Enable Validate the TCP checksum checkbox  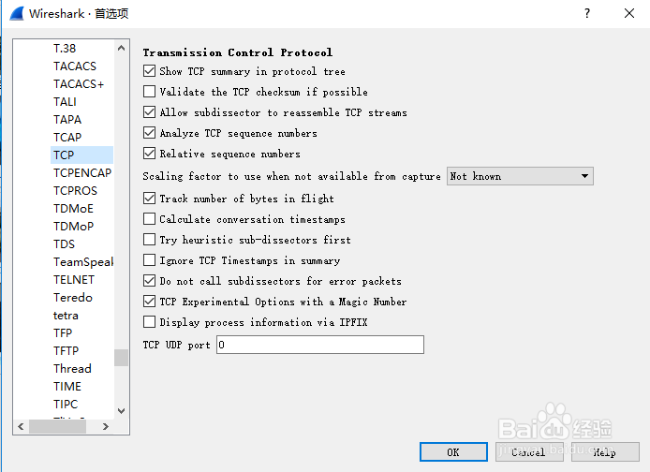(149, 91)
